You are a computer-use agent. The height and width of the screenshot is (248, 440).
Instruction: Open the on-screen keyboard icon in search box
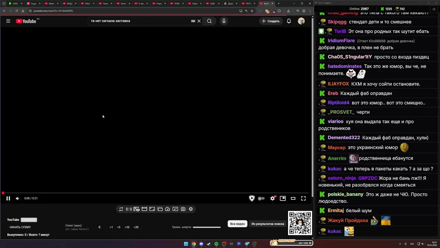click(x=193, y=21)
